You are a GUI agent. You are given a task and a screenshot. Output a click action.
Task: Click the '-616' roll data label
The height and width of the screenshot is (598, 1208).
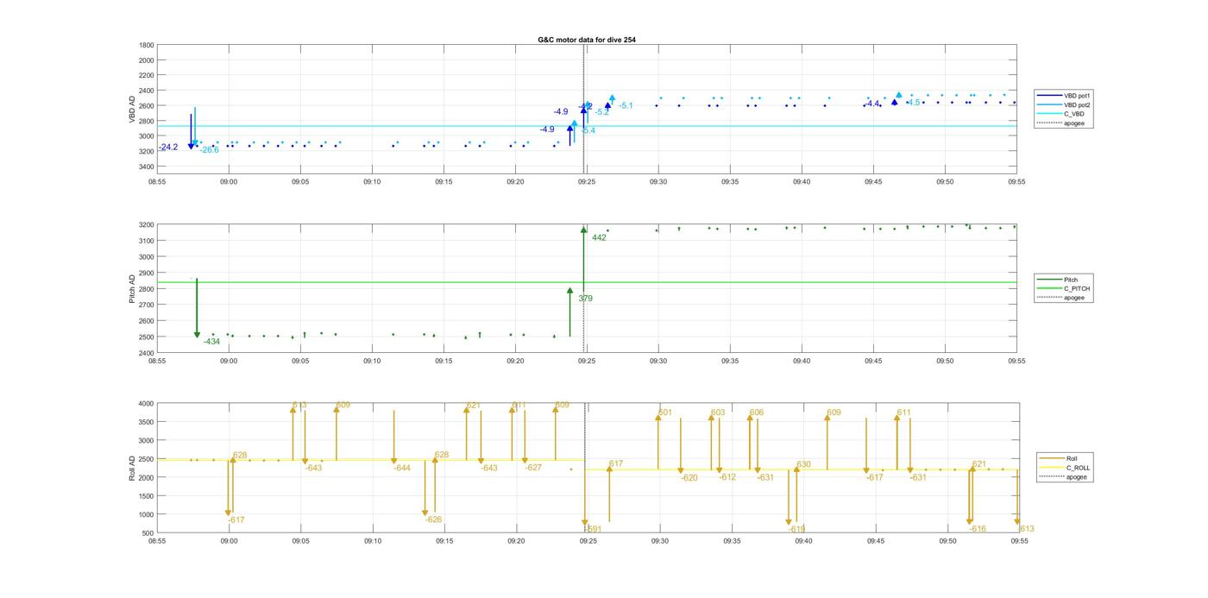[978, 530]
